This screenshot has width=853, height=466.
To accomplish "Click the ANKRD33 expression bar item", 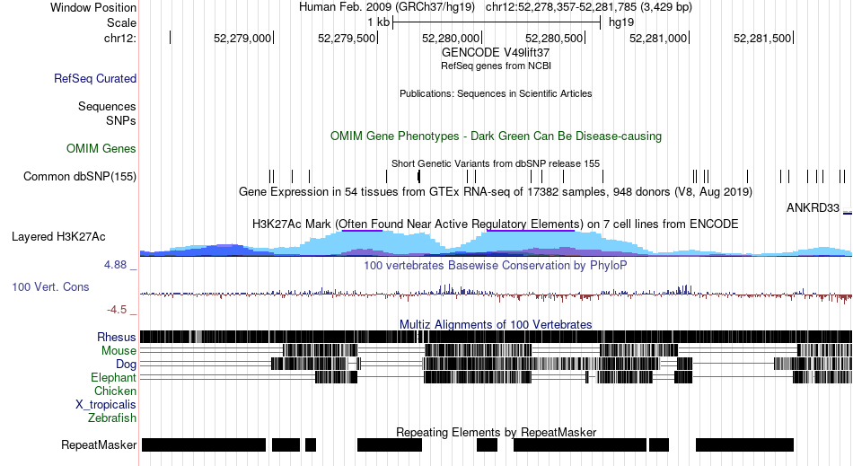I will pos(847,213).
